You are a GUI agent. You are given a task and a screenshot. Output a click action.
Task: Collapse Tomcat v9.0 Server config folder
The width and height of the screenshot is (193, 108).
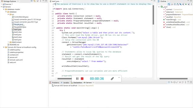[x=4, y=47]
